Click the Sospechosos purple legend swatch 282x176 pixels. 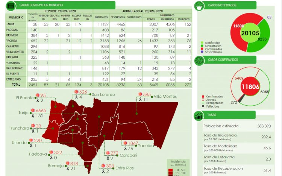(202, 52)
